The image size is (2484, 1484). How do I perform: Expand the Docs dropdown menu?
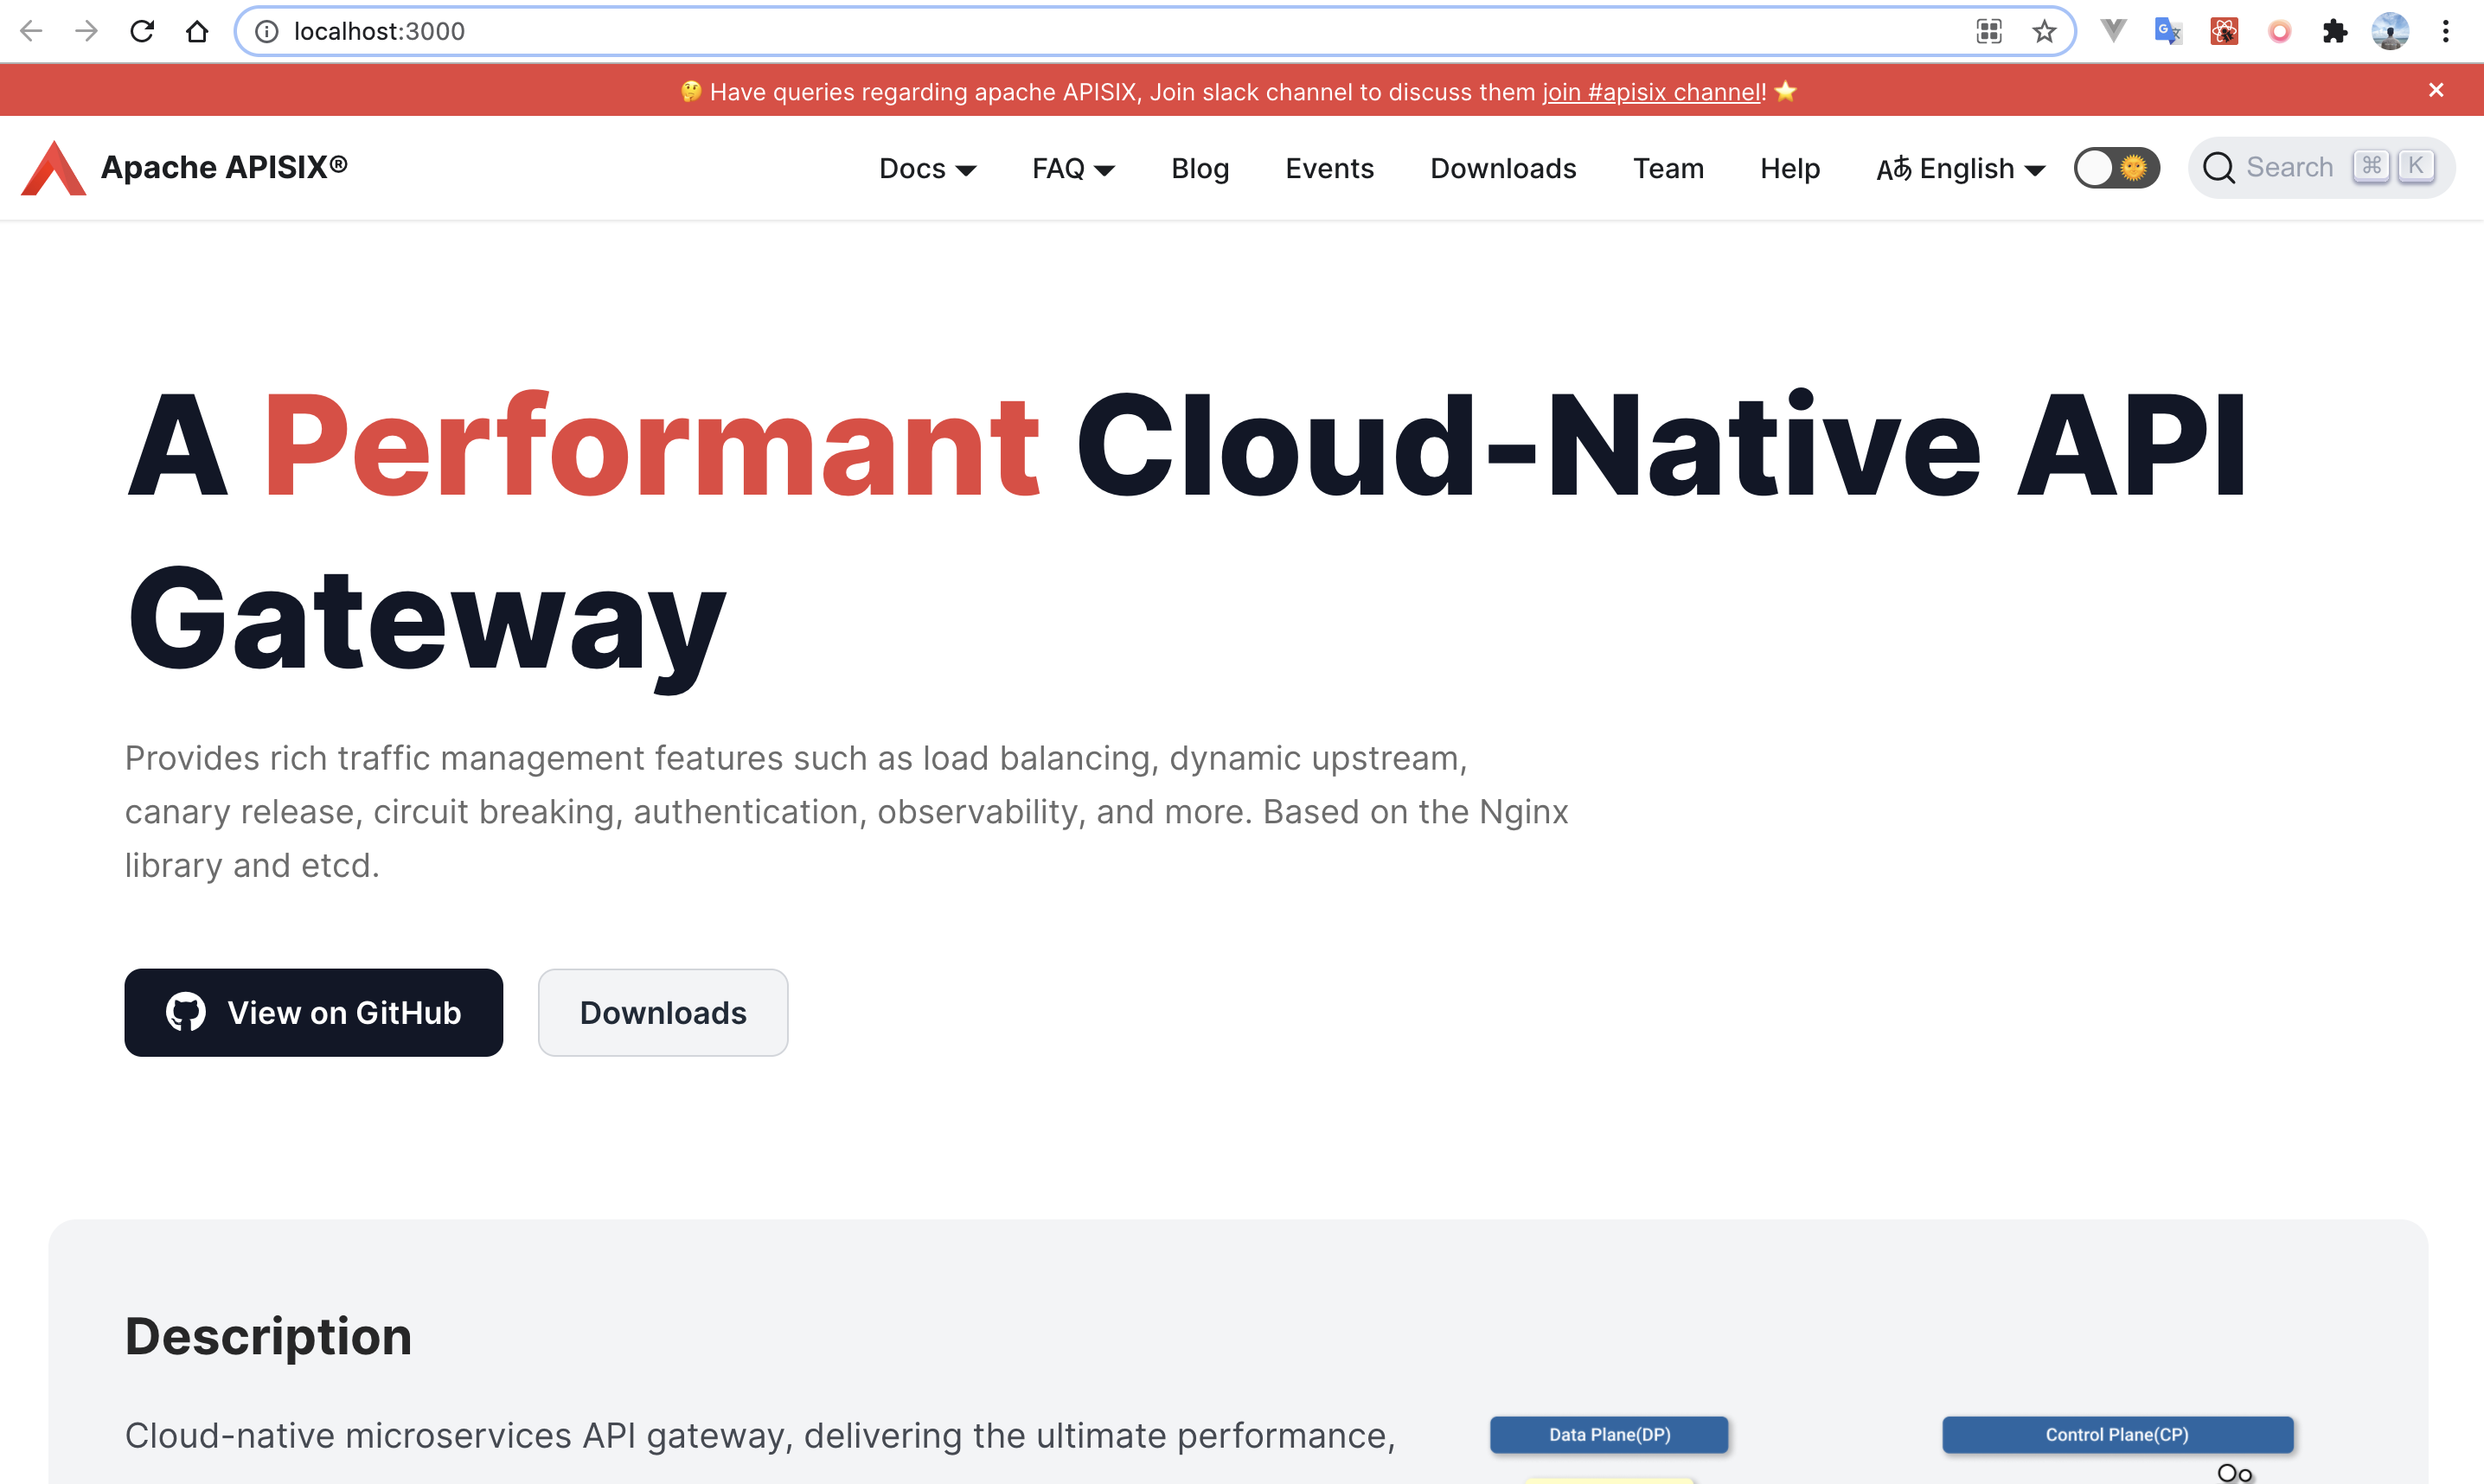click(x=926, y=168)
